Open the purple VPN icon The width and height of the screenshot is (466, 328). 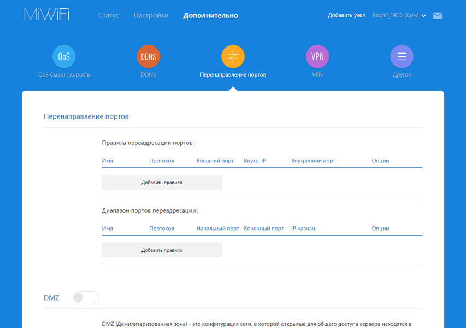coord(317,56)
